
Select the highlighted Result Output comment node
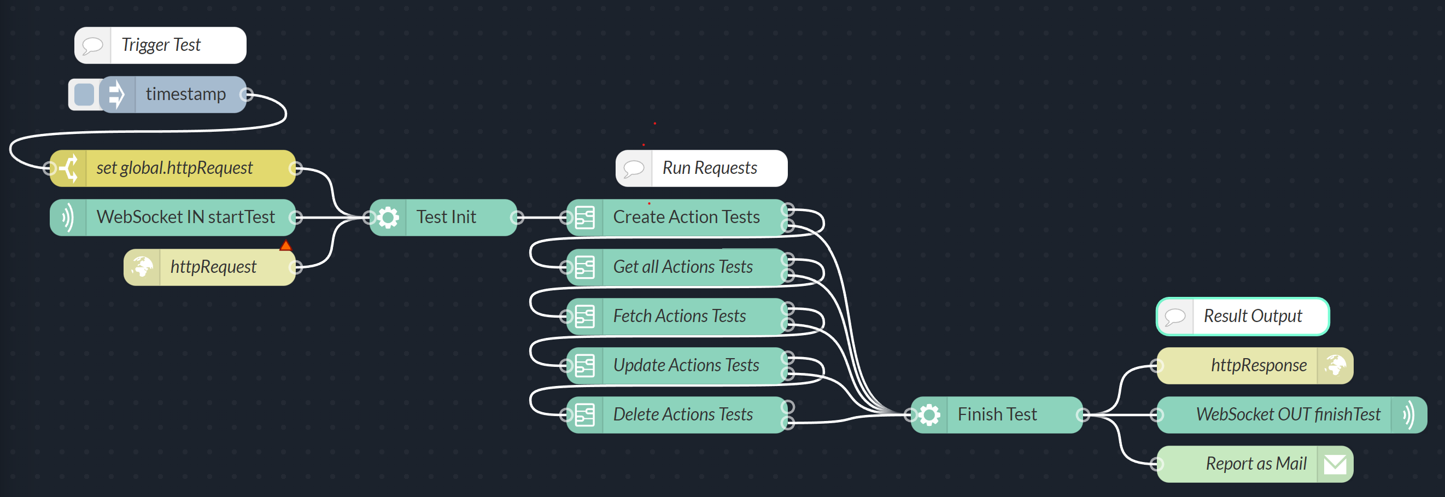pyautogui.click(x=1252, y=317)
